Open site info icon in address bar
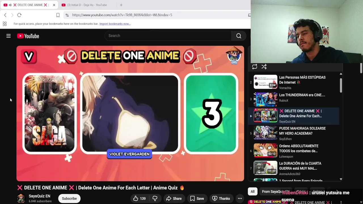This screenshot has width=363, height=204. click(x=67, y=15)
